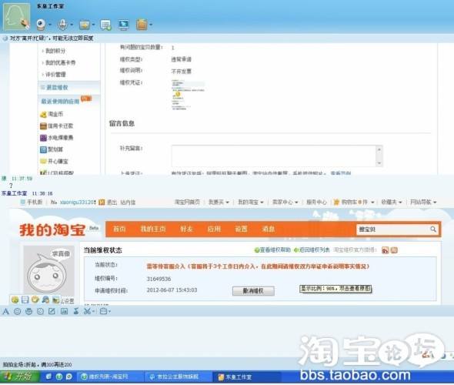Click the 取消维权 button
This screenshot has width=454, height=385.
(253, 291)
